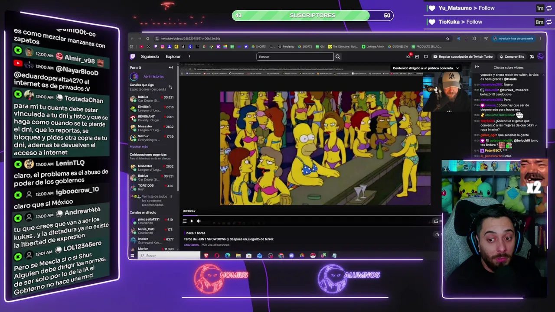Click the Twitch Turbo avatar icon at top right
The image size is (555, 312).
(x=540, y=56)
